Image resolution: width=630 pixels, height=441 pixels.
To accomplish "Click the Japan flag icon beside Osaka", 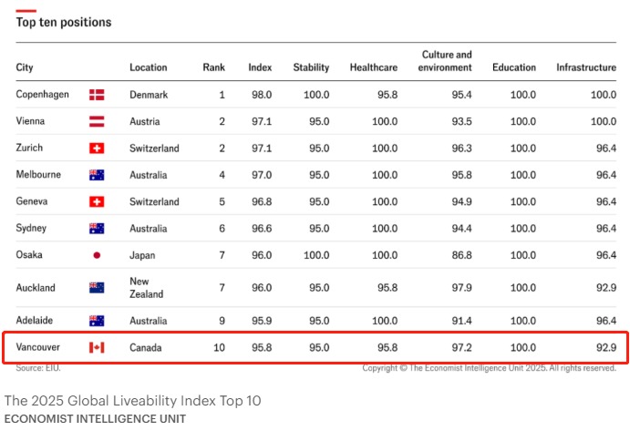I will point(97,255).
